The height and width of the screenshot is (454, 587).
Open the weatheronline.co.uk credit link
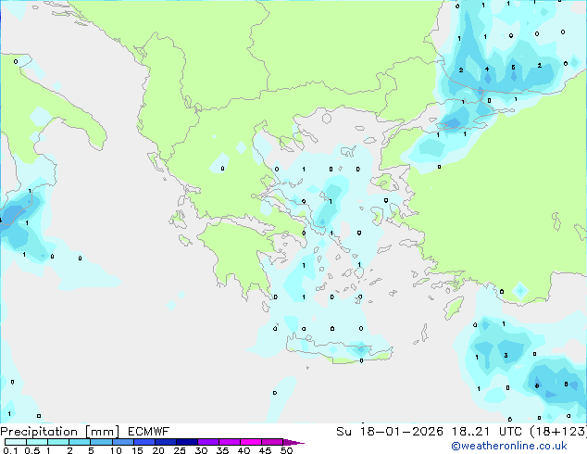click(509, 446)
